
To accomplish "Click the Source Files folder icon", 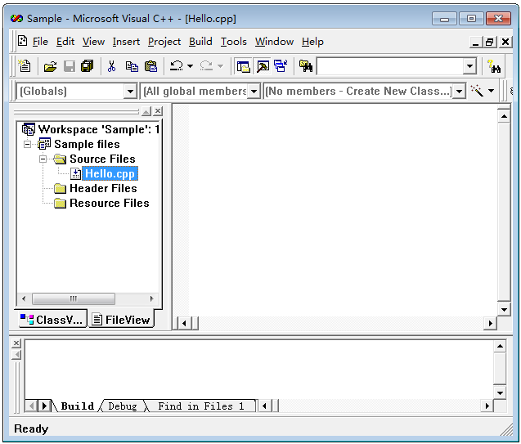I will tap(60, 159).
